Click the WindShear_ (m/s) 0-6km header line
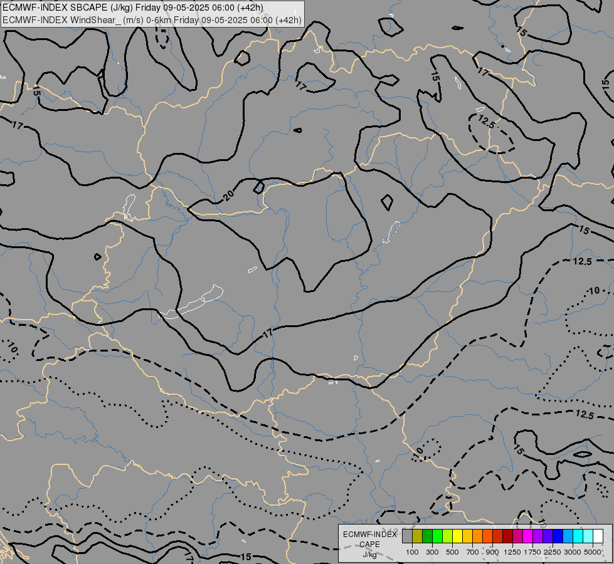The width and height of the screenshot is (614, 564). point(152,20)
